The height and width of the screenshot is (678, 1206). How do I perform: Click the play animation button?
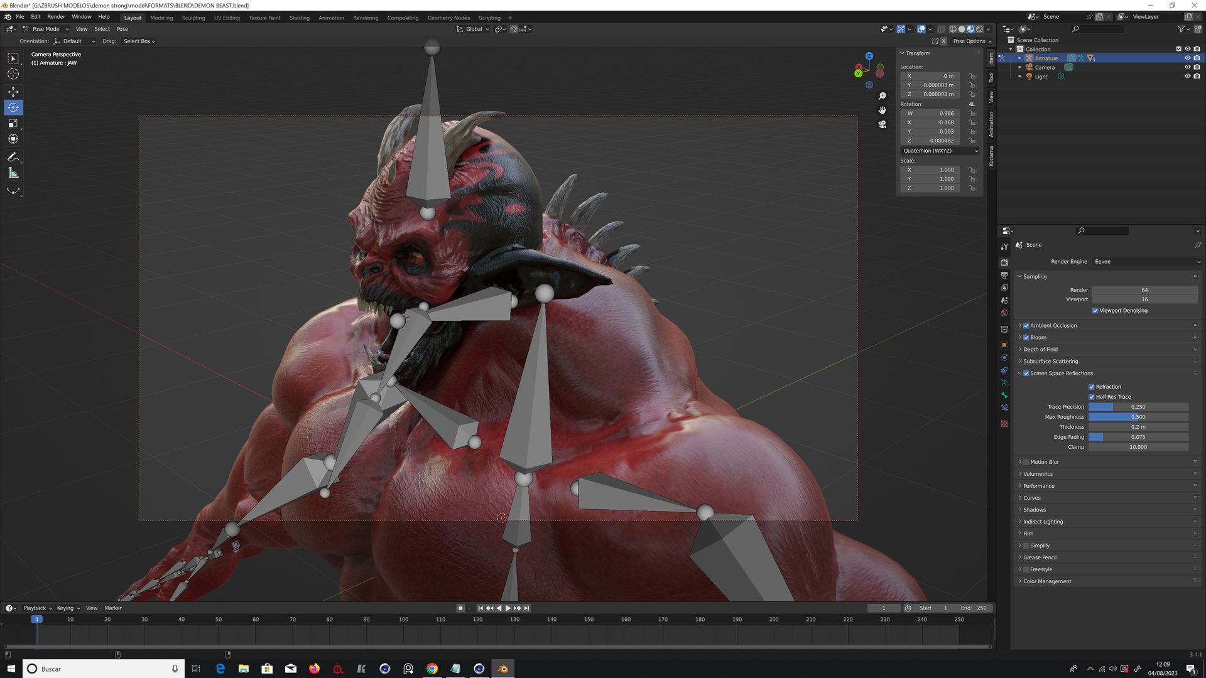pos(508,608)
